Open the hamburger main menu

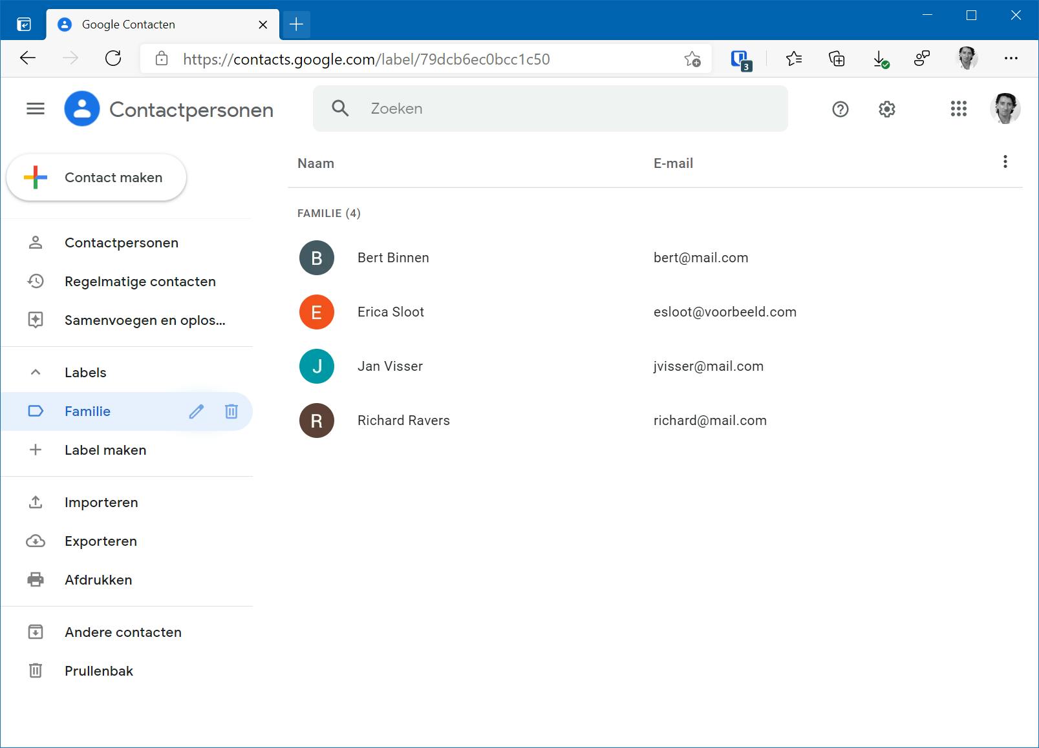click(x=36, y=109)
